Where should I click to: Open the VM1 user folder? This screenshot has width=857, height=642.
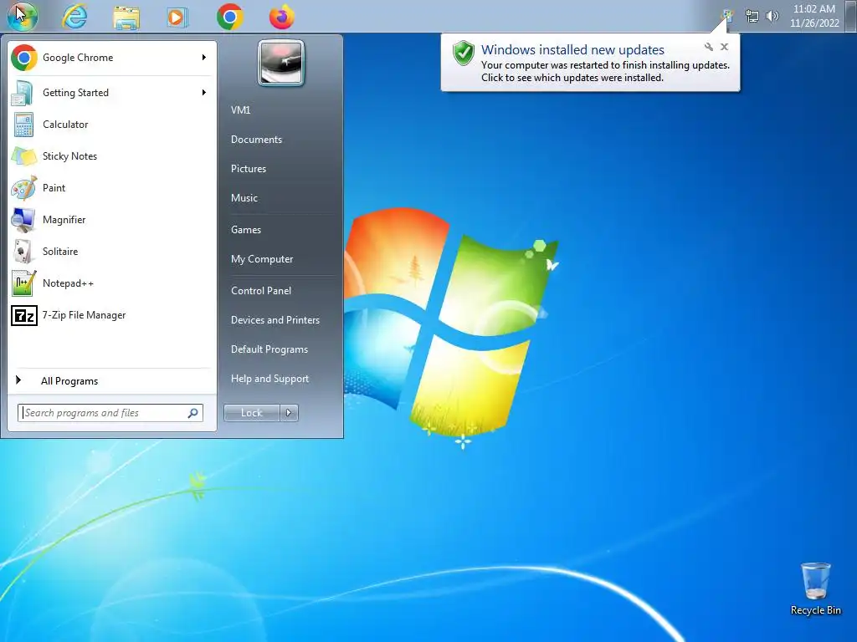[240, 110]
